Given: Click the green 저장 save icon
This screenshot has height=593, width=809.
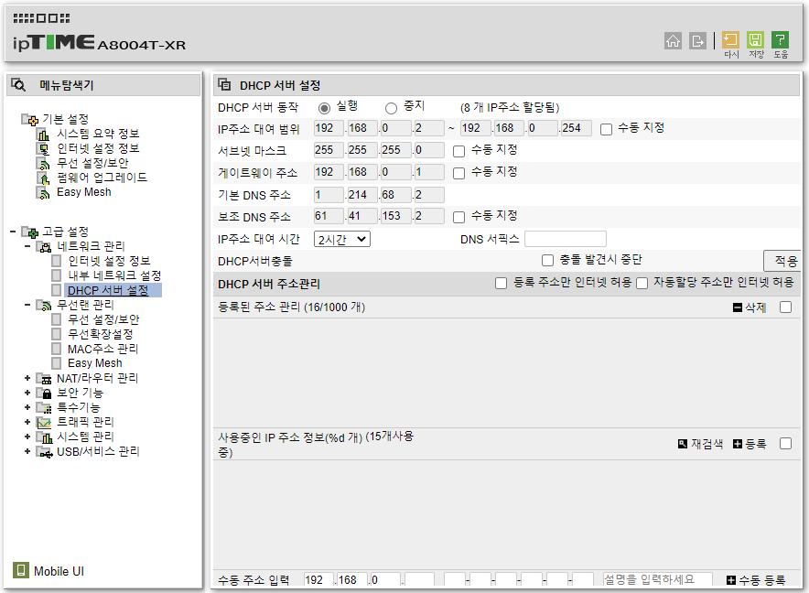Looking at the screenshot, I should pos(755,39).
